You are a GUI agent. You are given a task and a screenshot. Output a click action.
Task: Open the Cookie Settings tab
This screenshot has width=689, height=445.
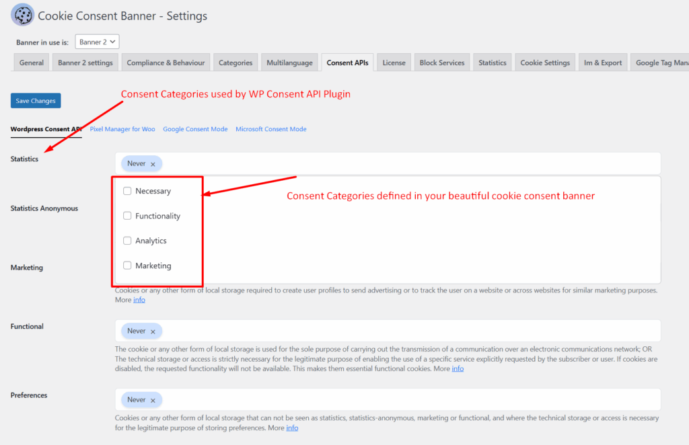(x=545, y=63)
